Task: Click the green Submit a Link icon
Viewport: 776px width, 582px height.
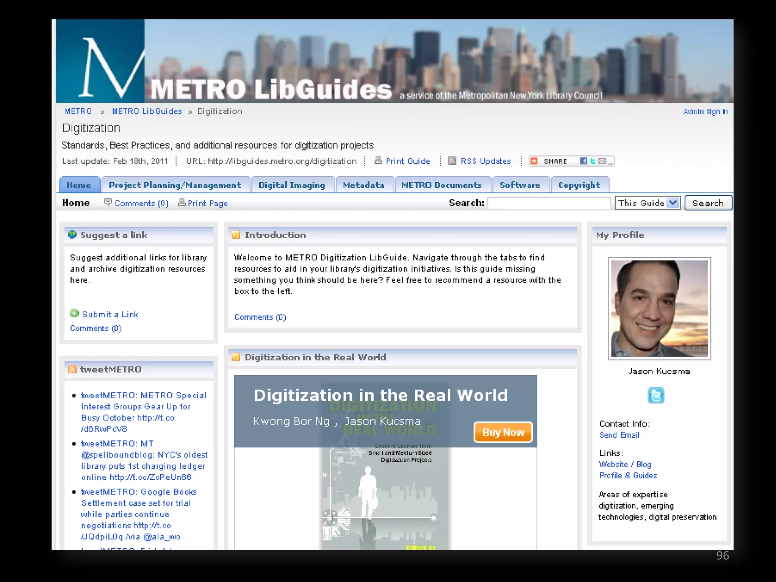Action: coord(75,313)
